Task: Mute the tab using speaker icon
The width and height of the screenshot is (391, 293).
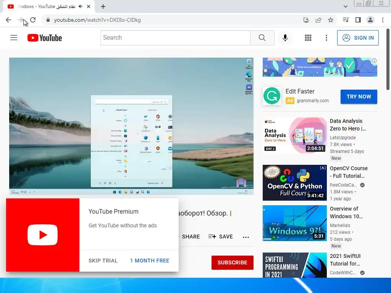Action: (x=80, y=6)
